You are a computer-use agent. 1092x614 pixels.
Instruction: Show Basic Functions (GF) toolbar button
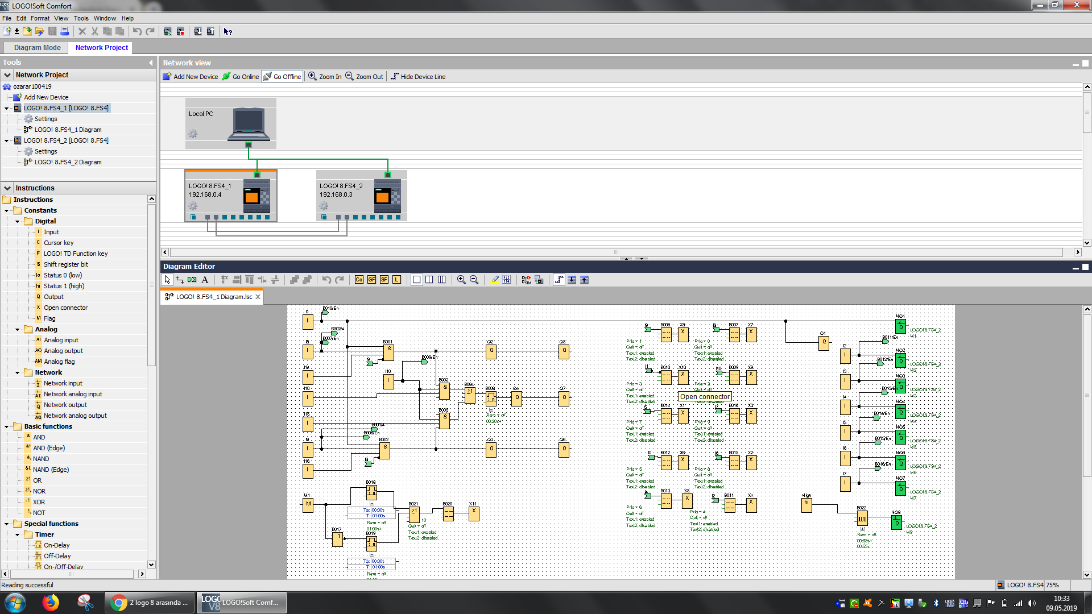(371, 280)
